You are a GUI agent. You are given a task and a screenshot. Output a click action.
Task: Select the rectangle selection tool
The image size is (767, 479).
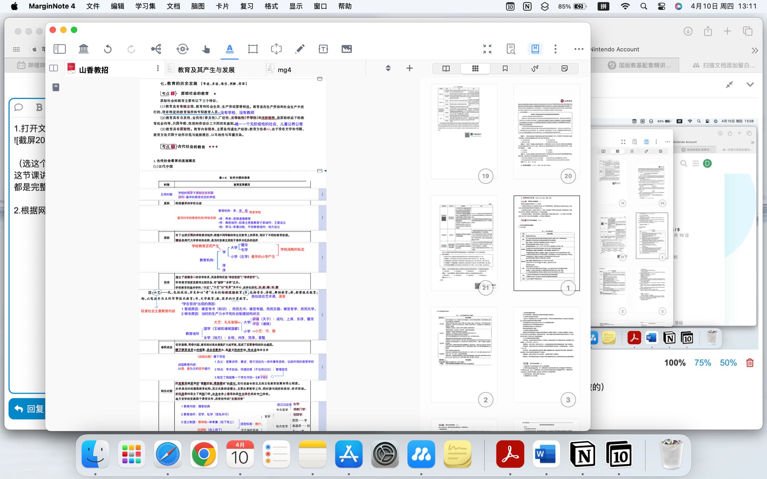(253, 49)
